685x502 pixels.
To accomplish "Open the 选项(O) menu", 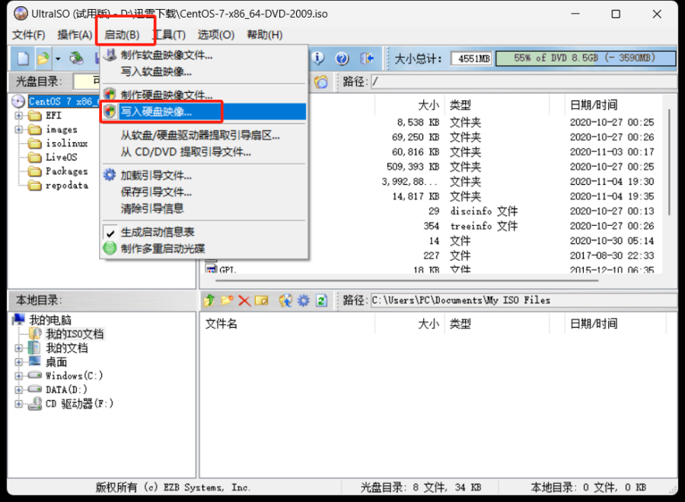I will pyautogui.click(x=216, y=35).
